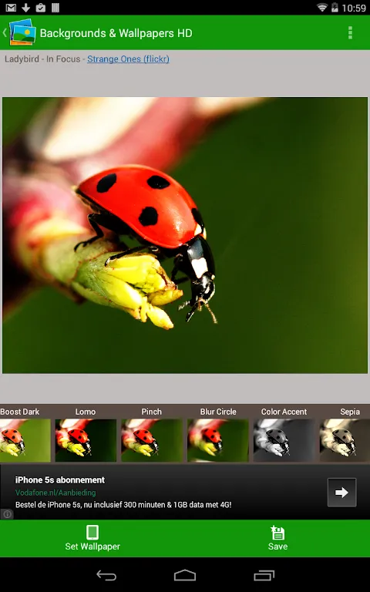Tap the ad's arrow button
The height and width of the screenshot is (592, 370).
(341, 493)
